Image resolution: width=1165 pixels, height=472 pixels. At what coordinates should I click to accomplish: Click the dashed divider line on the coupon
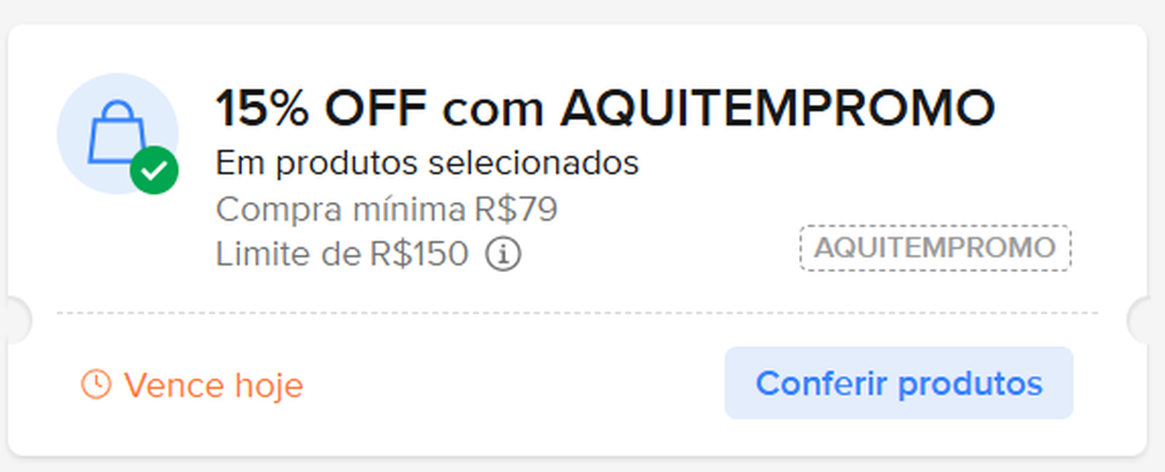(577, 312)
